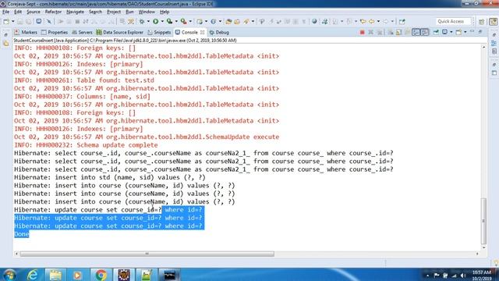Open Google Chrome from taskbar
This screenshot has width=499, height=281.
pos(101,275)
